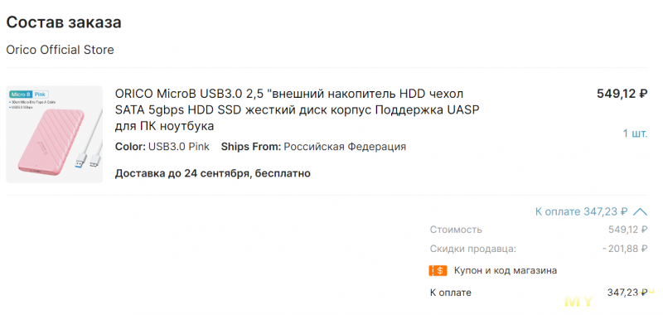This screenshot has height=315, width=663.
Task: Click the 'Доставка до 24 сентября, бесплатно' line
Action: point(213,173)
